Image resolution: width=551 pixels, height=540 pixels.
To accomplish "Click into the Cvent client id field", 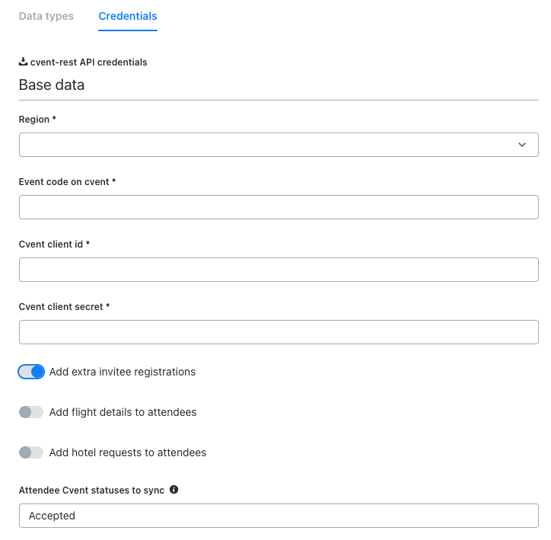I will (279, 270).
